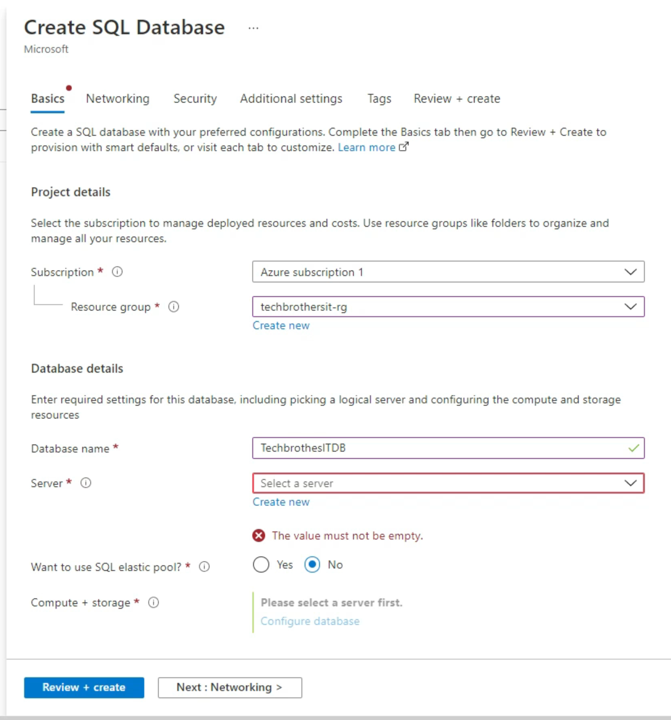Viewport: 671px width, 720px height.
Task: Go to the Additional settings tab
Action: pos(291,99)
